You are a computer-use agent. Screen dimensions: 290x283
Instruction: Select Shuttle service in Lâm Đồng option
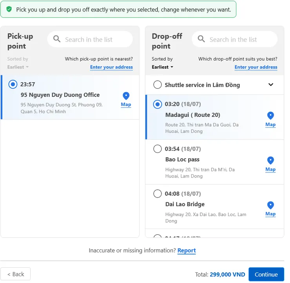point(158,85)
